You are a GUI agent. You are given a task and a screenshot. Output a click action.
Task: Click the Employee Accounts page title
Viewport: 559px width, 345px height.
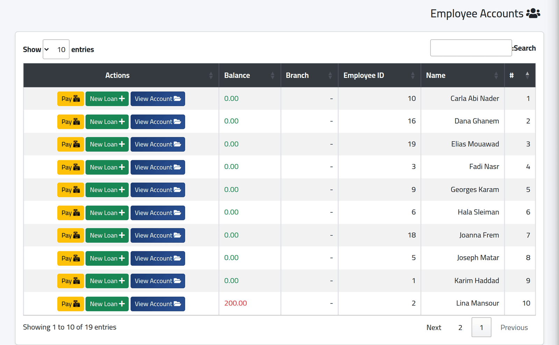tap(477, 13)
